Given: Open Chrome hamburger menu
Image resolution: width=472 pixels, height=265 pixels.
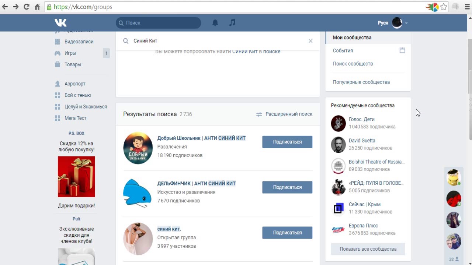Looking at the screenshot, I should pos(467,7).
